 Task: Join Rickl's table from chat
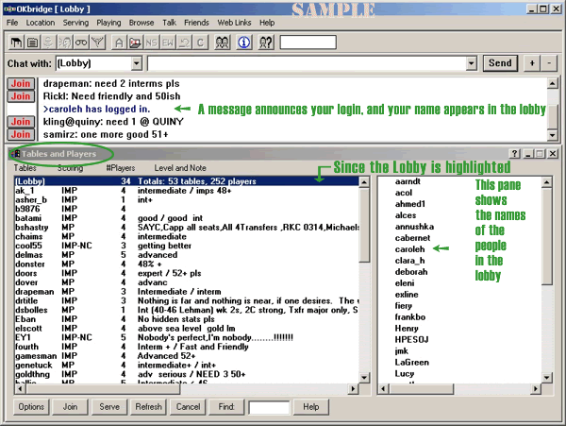click(x=21, y=96)
